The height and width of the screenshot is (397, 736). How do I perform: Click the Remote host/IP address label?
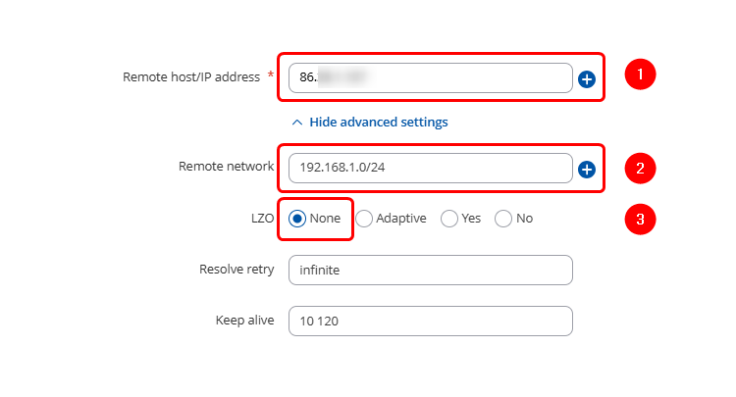click(191, 76)
